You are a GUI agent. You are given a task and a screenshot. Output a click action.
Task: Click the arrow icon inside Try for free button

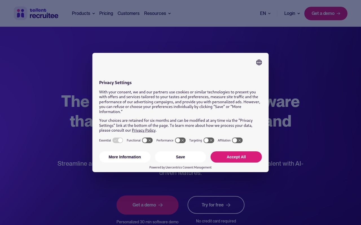tap(228, 205)
